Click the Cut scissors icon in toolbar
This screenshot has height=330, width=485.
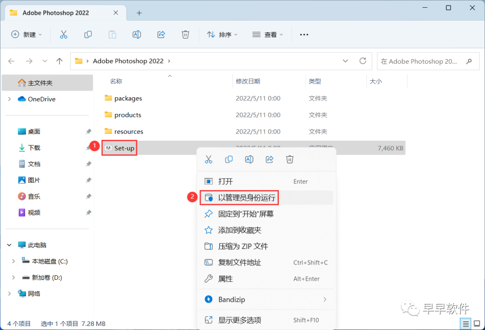[x=63, y=35]
